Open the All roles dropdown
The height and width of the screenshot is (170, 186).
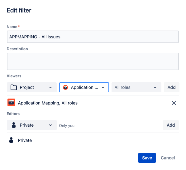coord(136,87)
